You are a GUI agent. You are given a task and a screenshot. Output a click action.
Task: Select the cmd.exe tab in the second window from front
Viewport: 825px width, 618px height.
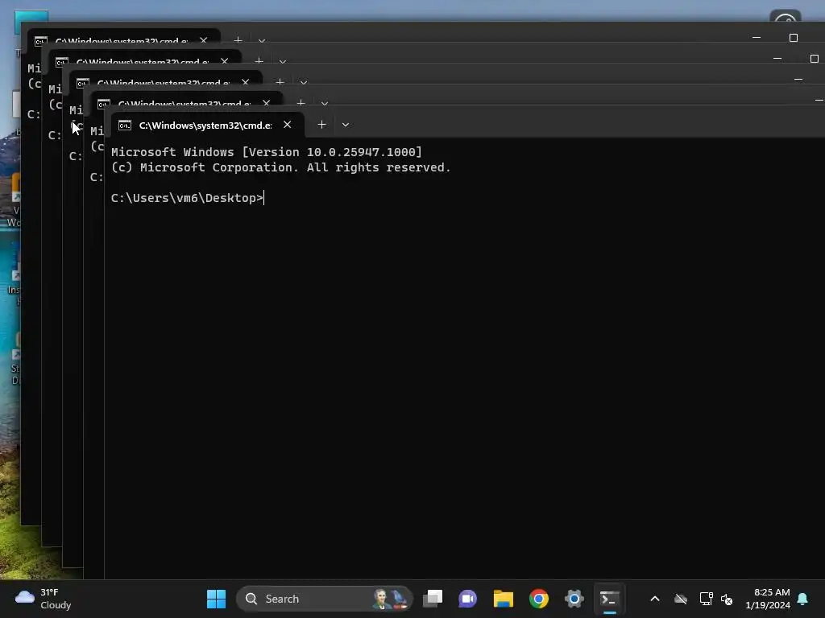point(186,99)
